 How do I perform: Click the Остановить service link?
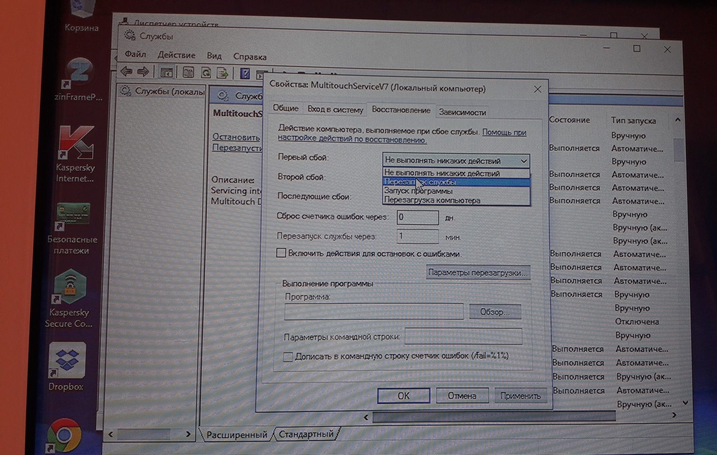[236, 137]
